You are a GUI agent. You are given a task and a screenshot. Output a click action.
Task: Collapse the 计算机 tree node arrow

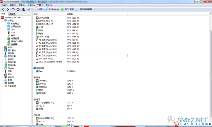coord(2,21)
